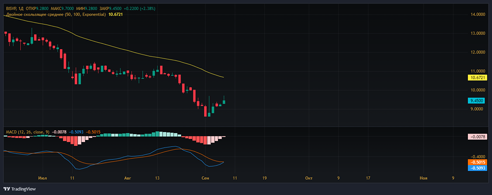Click the 9.0000 price scale label
Viewport: 492px width, 195px height.
coord(477,109)
